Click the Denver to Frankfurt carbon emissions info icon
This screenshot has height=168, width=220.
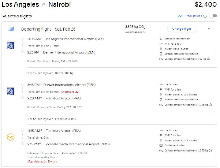[210, 105]
